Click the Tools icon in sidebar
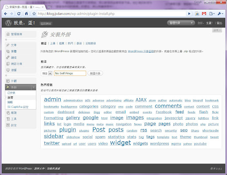Viewport: 227px width, 175px height. [x=8, y=119]
